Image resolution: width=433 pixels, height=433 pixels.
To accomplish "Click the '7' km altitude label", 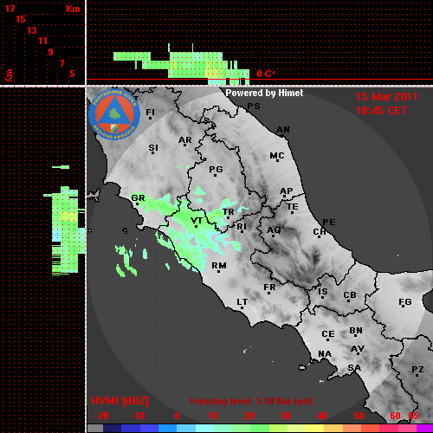I will pyautogui.click(x=61, y=63).
